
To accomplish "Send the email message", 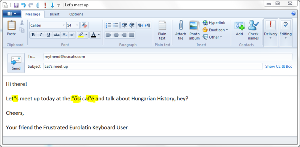I will tap(16, 63).
